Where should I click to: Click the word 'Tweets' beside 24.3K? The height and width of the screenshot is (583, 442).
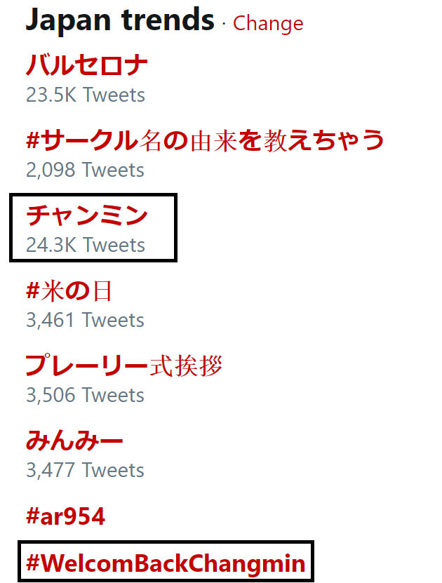click(x=114, y=245)
